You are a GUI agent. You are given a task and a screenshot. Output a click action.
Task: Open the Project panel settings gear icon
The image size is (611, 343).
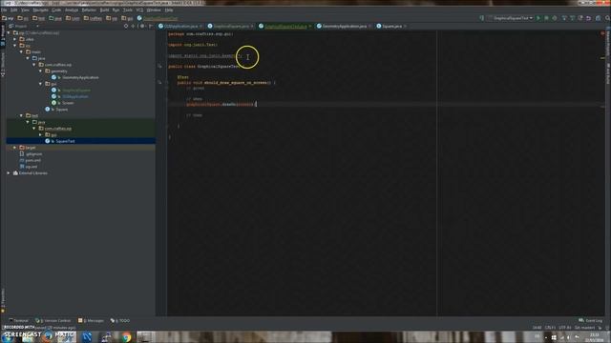142,26
